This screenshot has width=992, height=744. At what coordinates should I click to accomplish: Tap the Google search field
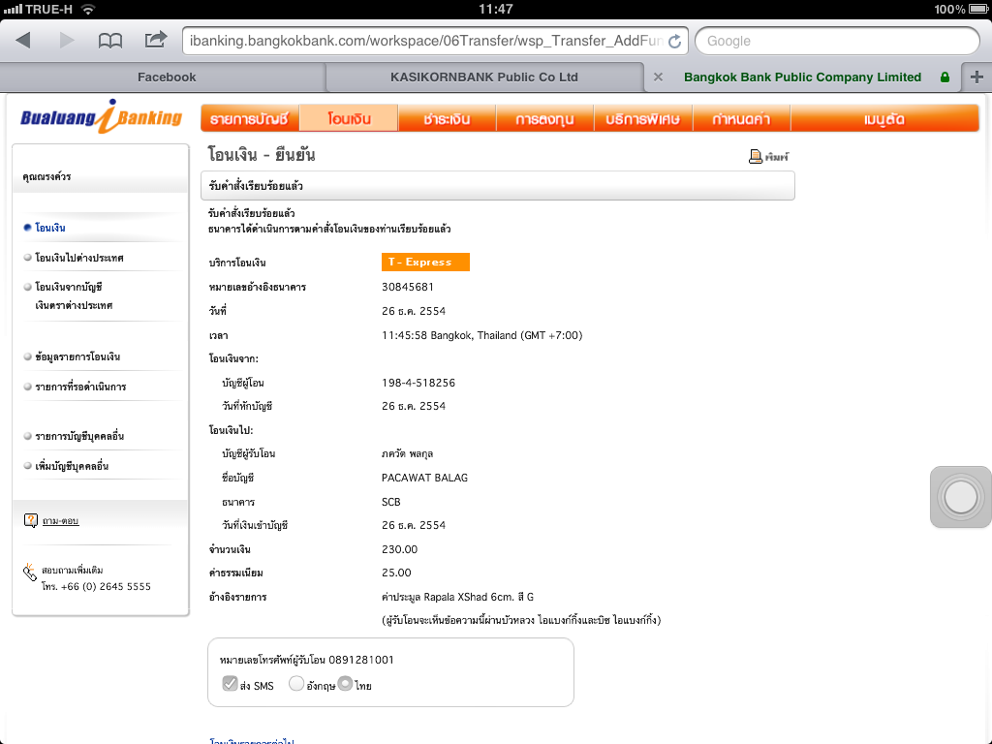coord(837,41)
